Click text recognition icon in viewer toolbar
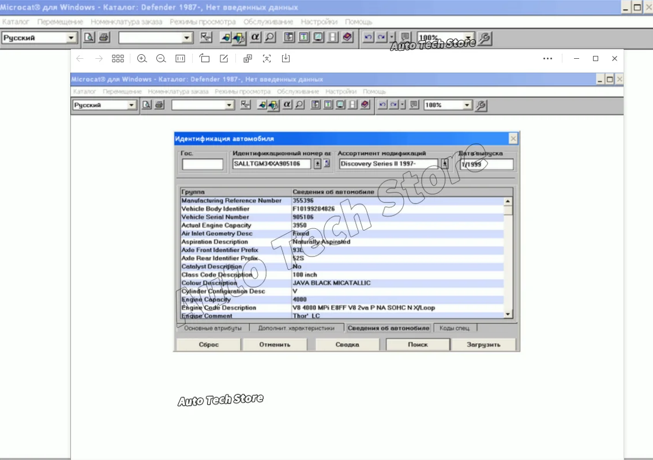 tap(247, 59)
